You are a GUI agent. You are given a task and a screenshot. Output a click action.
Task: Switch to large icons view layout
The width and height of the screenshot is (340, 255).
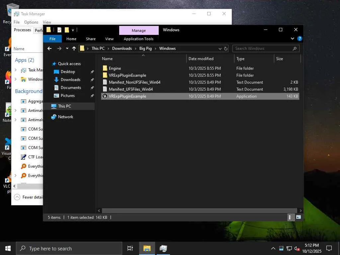pos(298,217)
